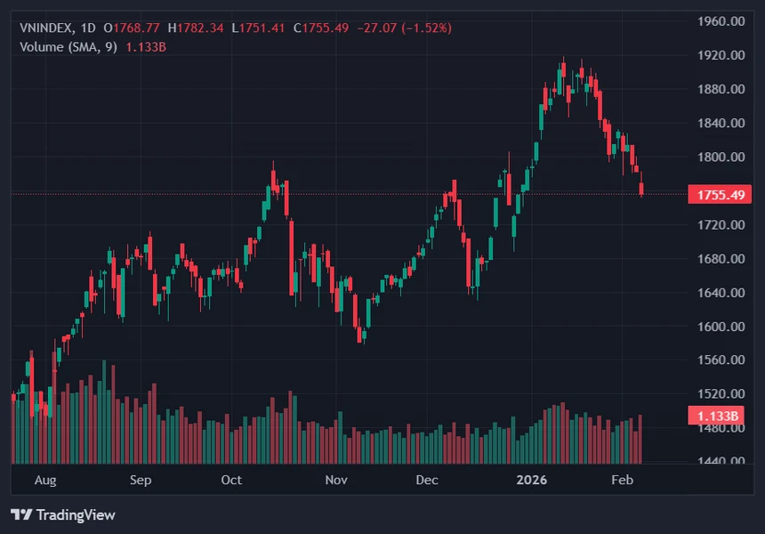This screenshot has width=765, height=534.
Task: Open the TradingView wordmark link
Action: (76, 515)
